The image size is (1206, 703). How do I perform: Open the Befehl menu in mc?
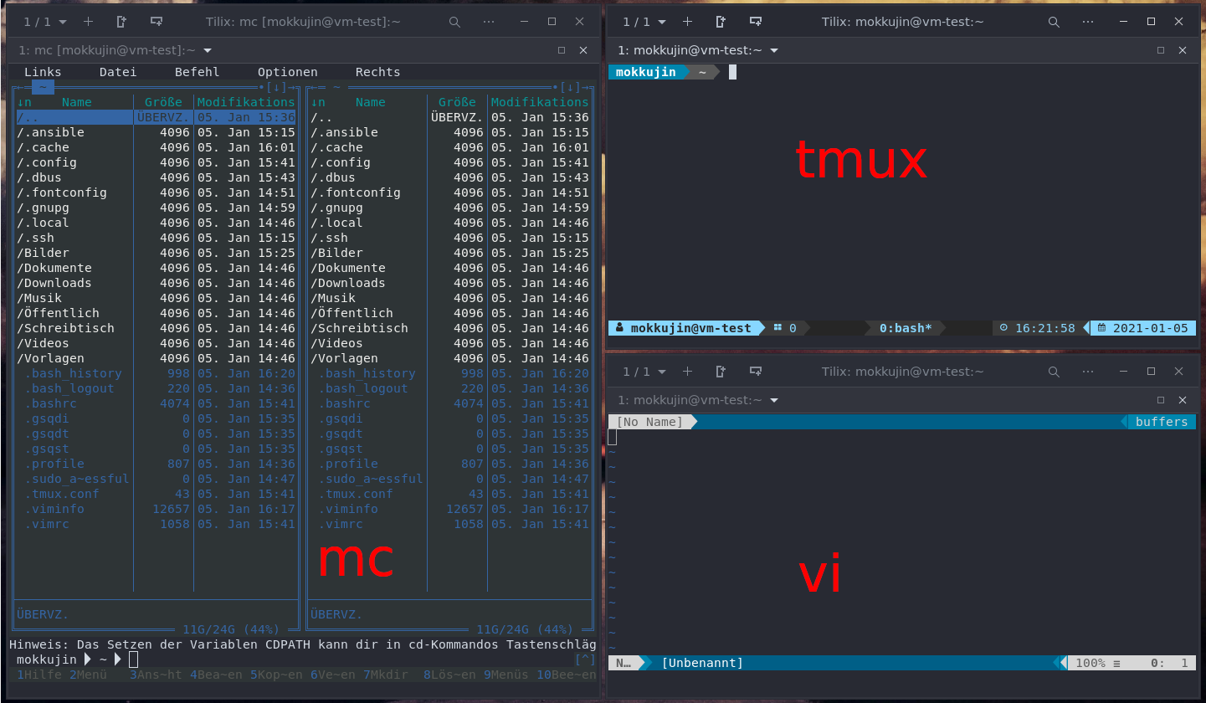tap(198, 72)
